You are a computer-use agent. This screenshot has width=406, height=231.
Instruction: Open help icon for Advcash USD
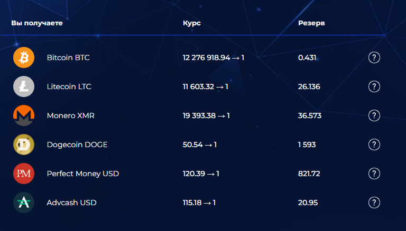click(374, 203)
